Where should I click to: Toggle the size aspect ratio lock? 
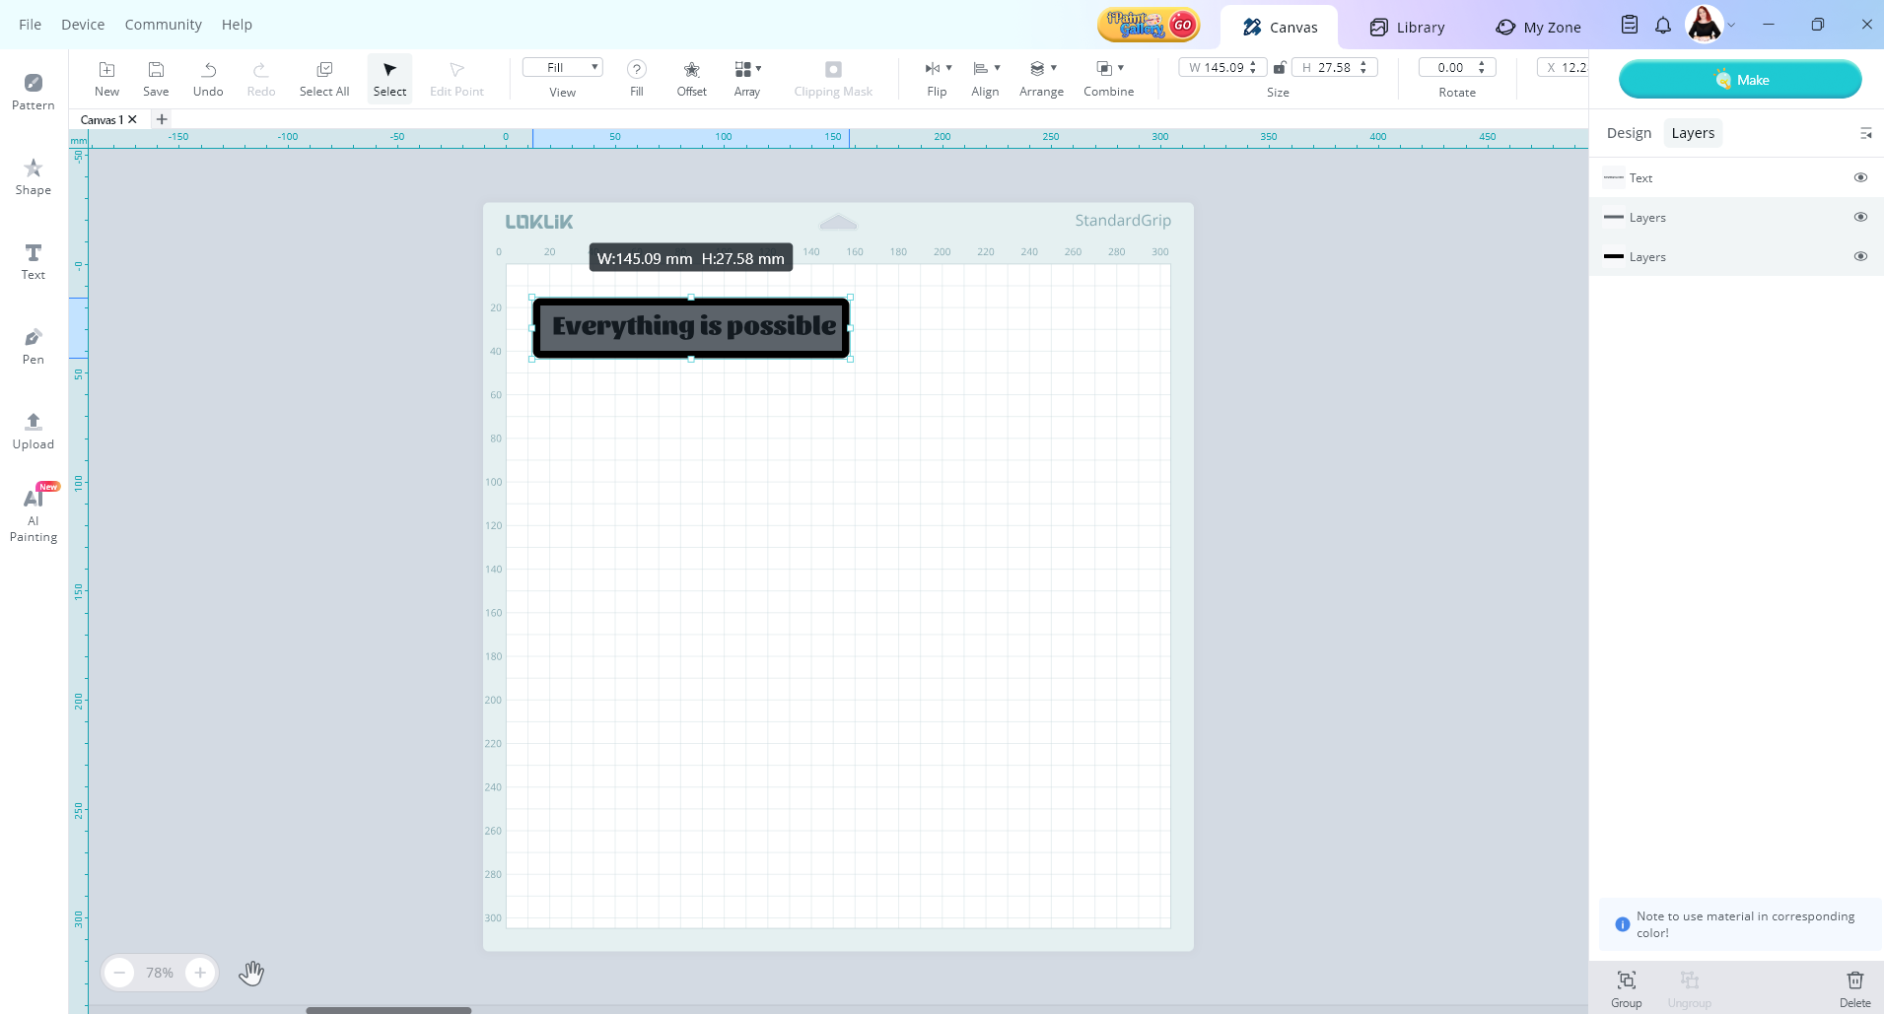coord(1279,68)
